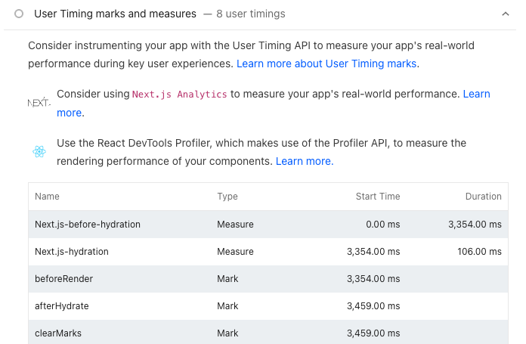Select the clearMarks mark row
The width and height of the screenshot is (526, 344).
(x=58, y=333)
